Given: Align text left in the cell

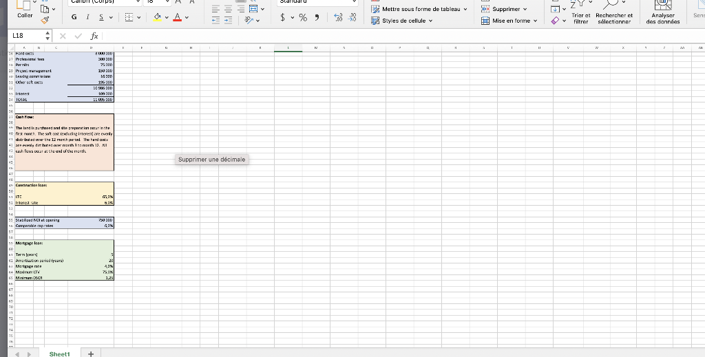Looking at the screenshot, I should click(x=215, y=8).
